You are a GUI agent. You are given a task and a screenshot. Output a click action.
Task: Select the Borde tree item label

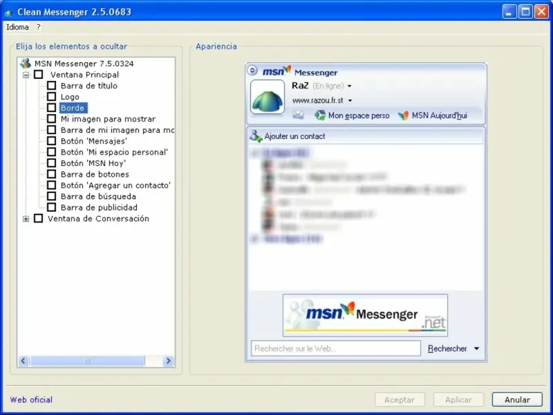point(73,108)
